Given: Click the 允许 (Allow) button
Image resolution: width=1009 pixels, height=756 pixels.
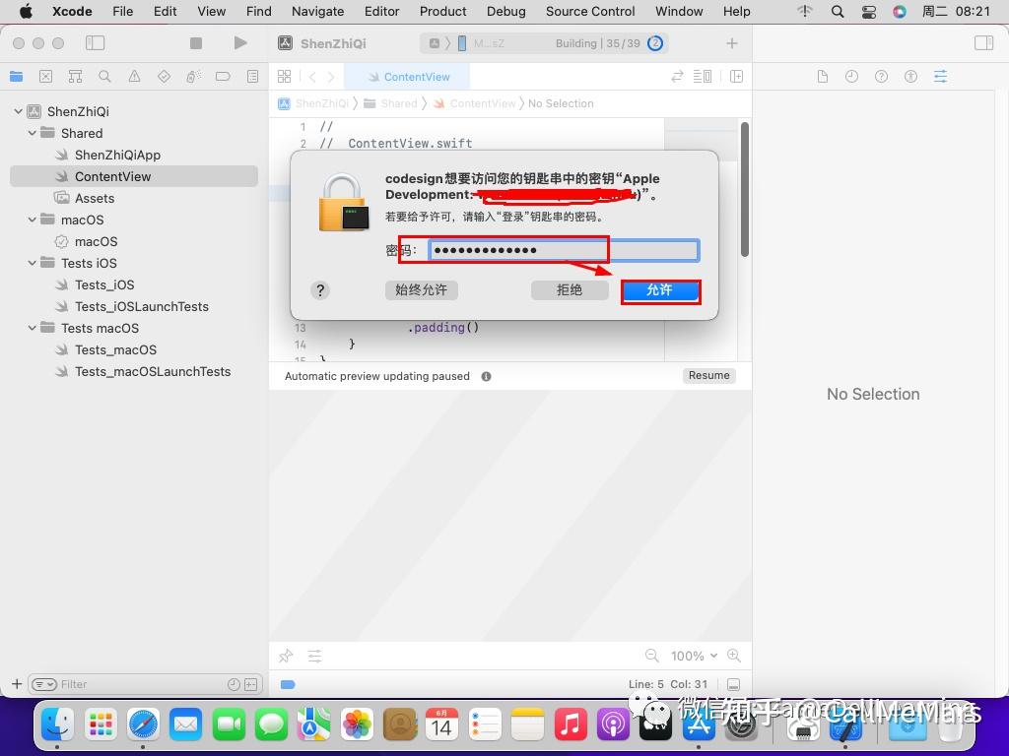Looking at the screenshot, I should pyautogui.click(x=660, y=290).
